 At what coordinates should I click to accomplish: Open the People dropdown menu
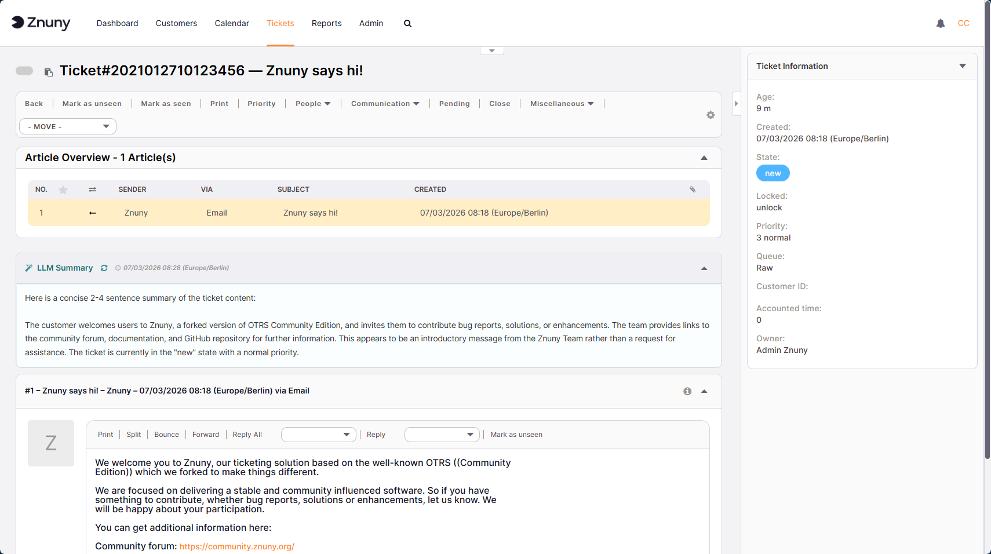pyautogui.click(x=313, y=104)
